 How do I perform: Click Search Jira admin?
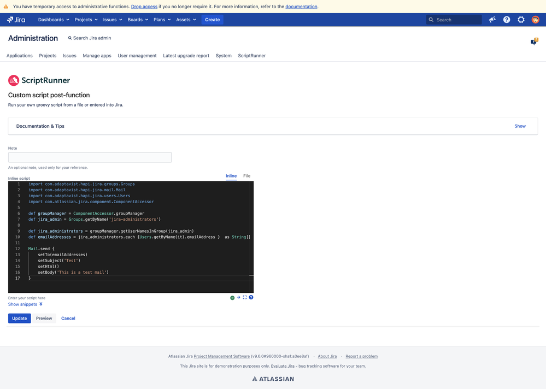point(90,38)
